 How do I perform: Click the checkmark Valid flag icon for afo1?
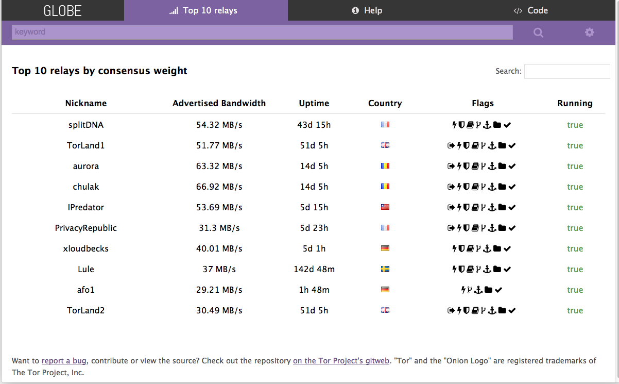point(498,290)
